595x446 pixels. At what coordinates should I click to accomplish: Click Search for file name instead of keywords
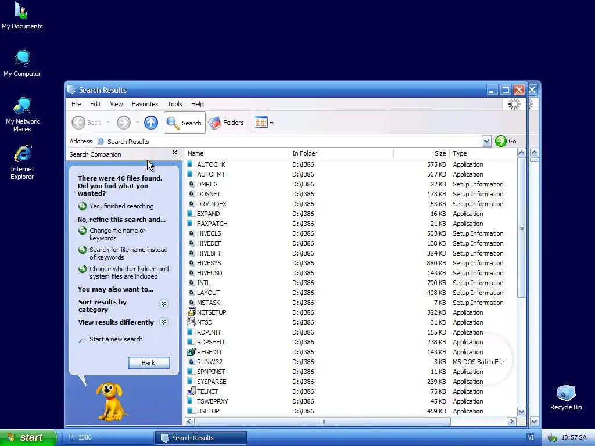(128, 253)
